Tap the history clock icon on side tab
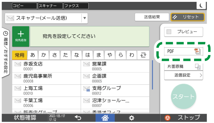This screenshot has width=214, height=123. coord(6,34)
